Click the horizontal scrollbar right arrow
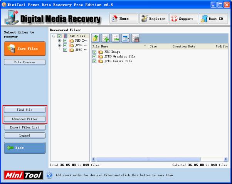232x184 pixels. coord(226,159)
